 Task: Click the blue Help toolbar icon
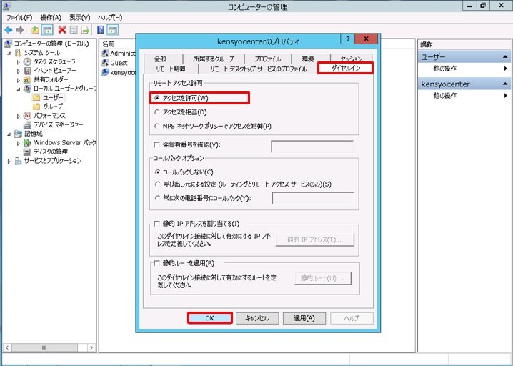pos(101,30)
